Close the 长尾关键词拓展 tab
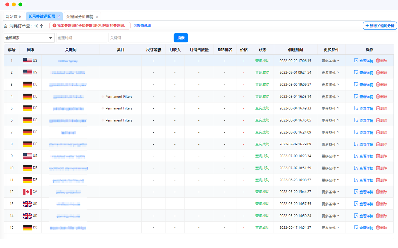 click(59, 16)
